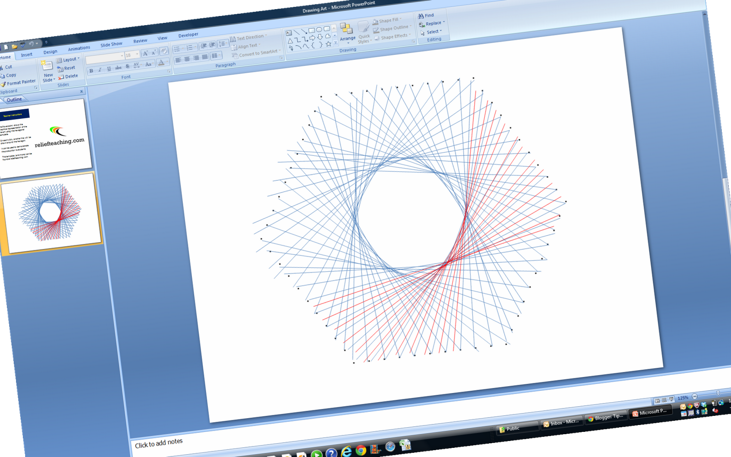Delete the slide using the Delete button
The image size is (731, 457).
[68, 76]
